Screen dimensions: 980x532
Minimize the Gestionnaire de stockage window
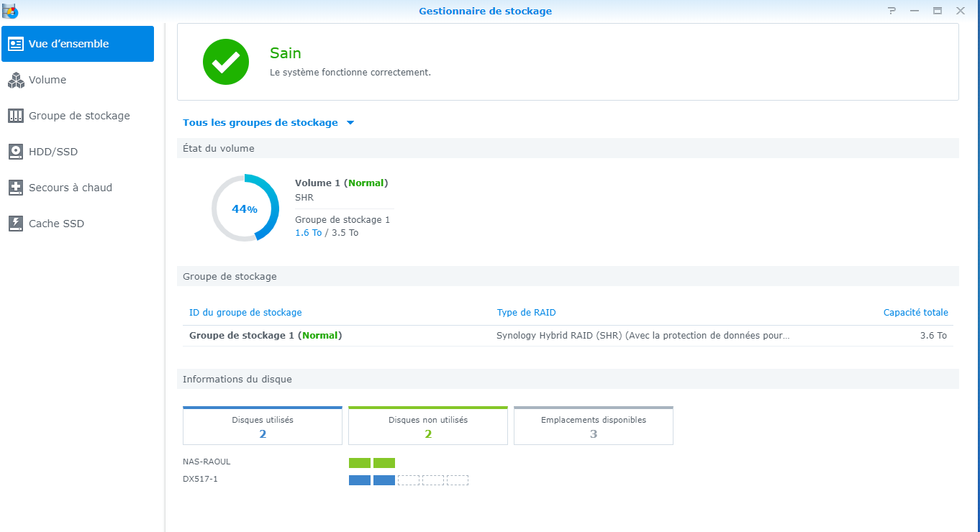pyautogui.click(x=915, y=11)
